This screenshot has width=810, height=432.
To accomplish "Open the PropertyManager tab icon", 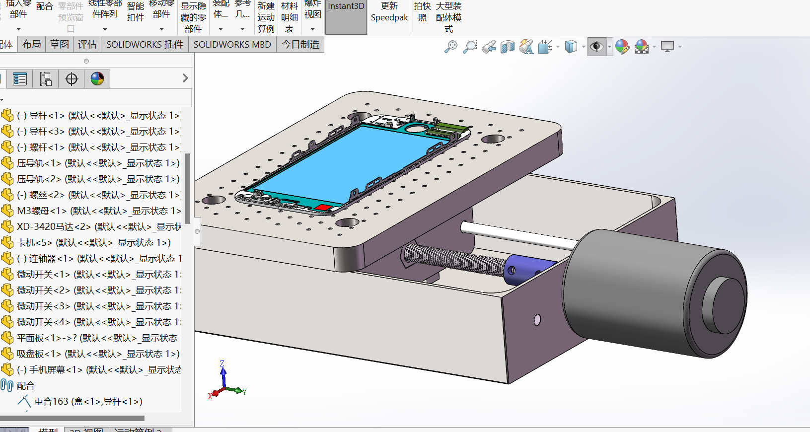I will click(20, 79).
